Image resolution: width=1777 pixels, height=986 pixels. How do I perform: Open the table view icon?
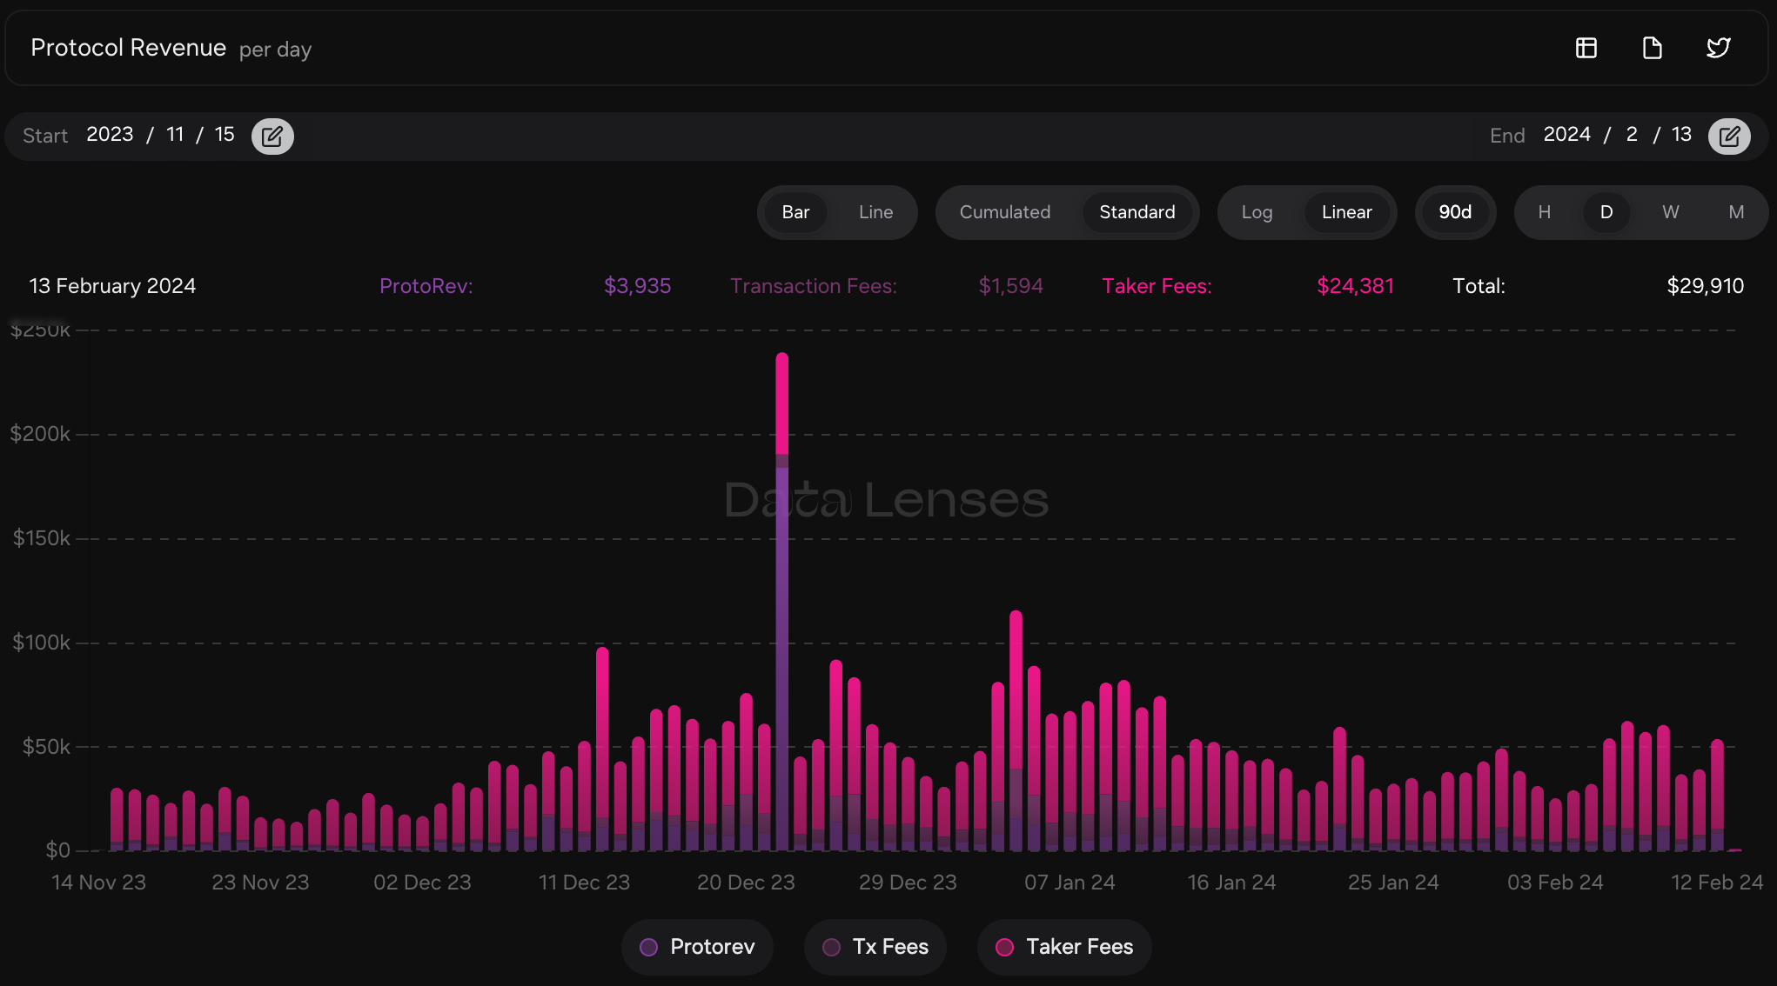point(1586,48)
